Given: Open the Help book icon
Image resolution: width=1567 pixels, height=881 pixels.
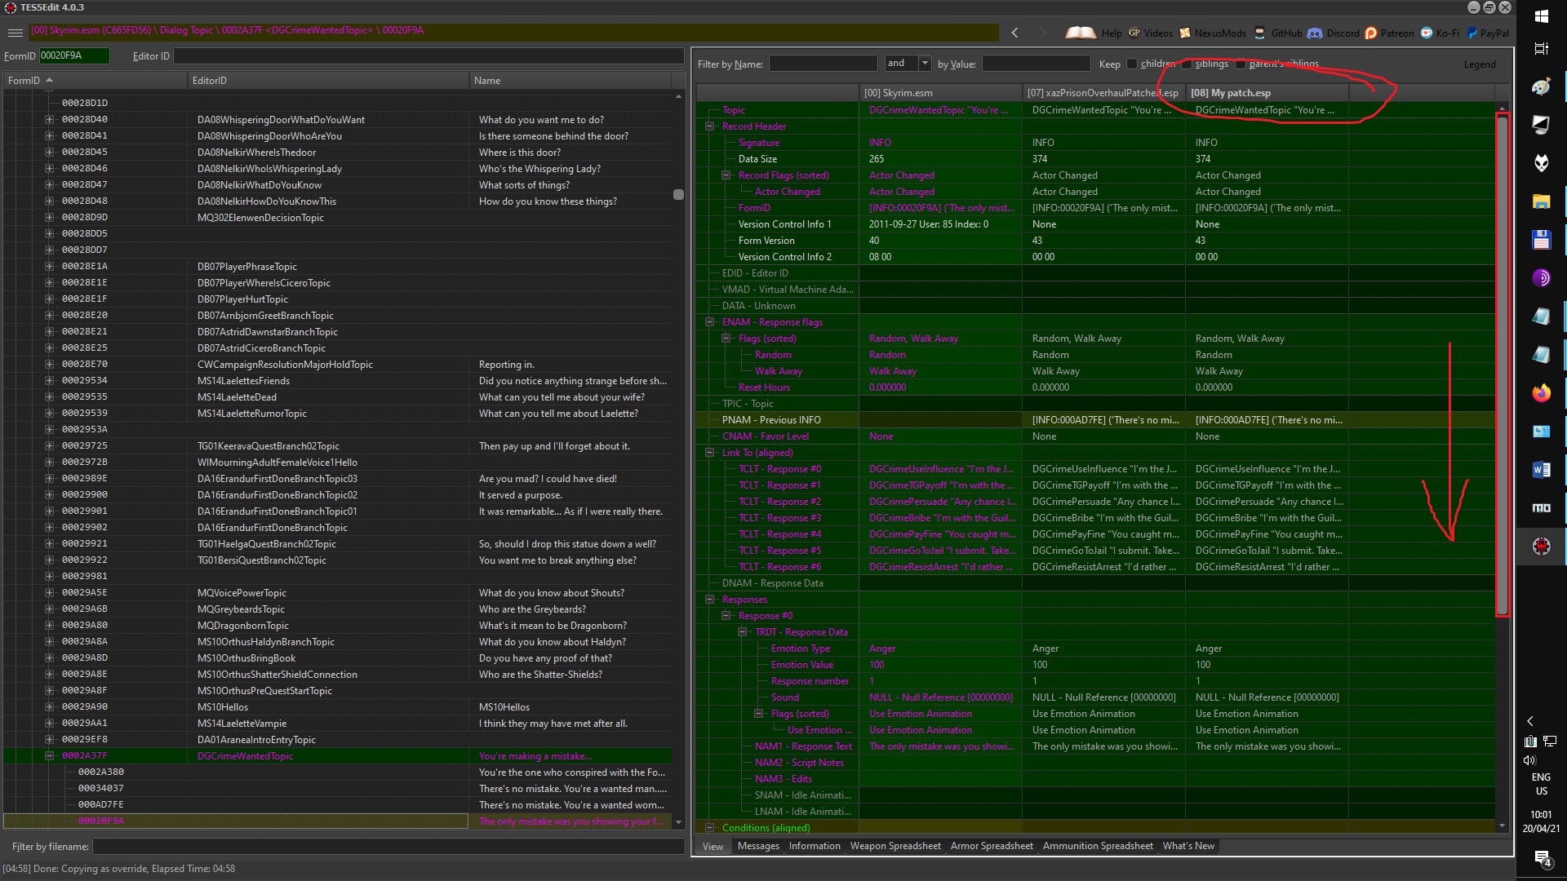Looking at the screenshot, I should [1094, 33].
